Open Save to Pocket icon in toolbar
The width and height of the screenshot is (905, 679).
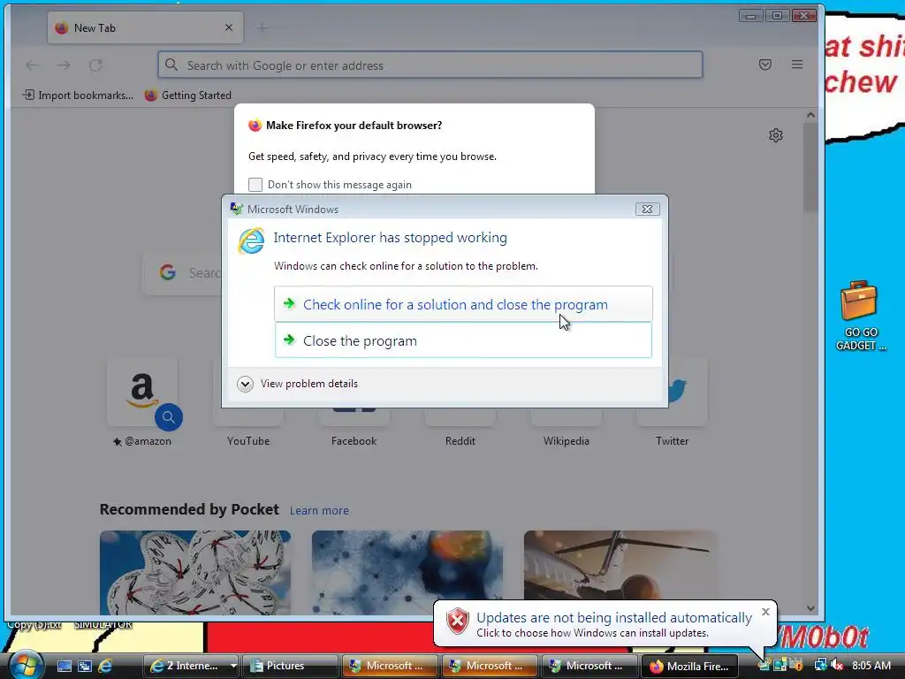click(x=764, y=65)
